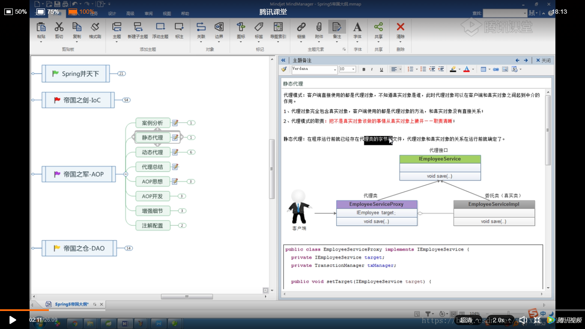This screenshot has height=329, width=585.
Task: Click the numbered list icon in notes toolbar
Action: [x=410, y=69]
